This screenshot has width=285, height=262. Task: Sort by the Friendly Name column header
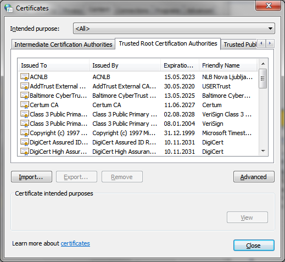coord(228,65)
